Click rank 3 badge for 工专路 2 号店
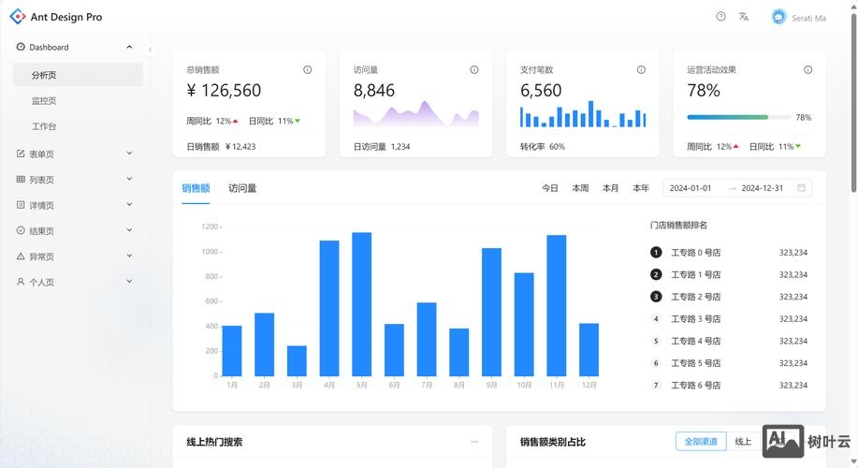Screen dimensions: 858x468 click(656, 297)
